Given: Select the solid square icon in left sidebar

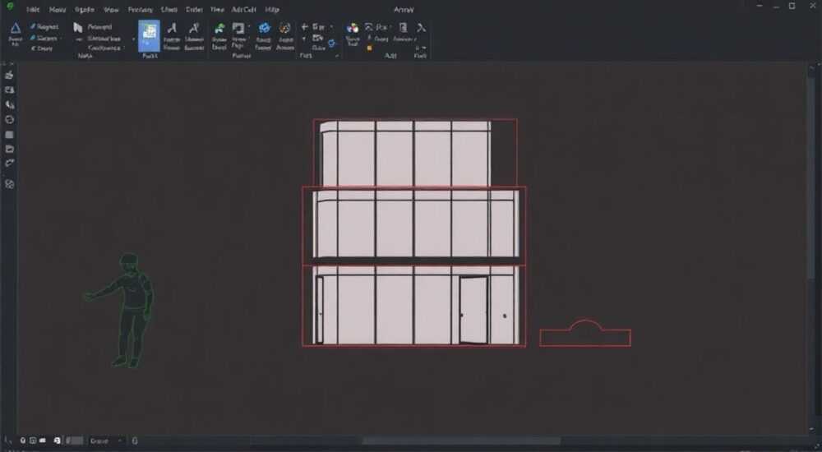Looking at the screenshot, I should click(x=9, y=135).
